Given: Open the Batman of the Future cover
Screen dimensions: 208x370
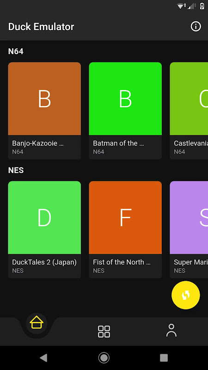Looking at the screenshot, I should click(x=125, y=99).
